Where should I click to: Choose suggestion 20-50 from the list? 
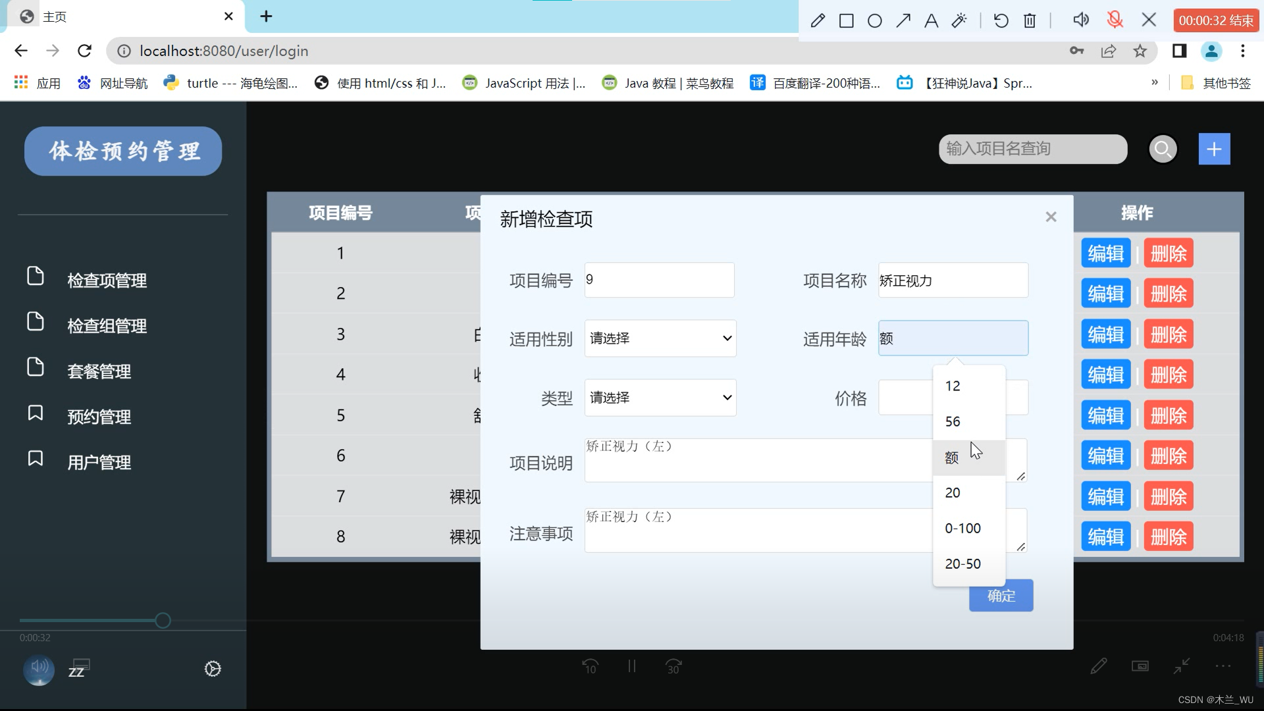969,564
